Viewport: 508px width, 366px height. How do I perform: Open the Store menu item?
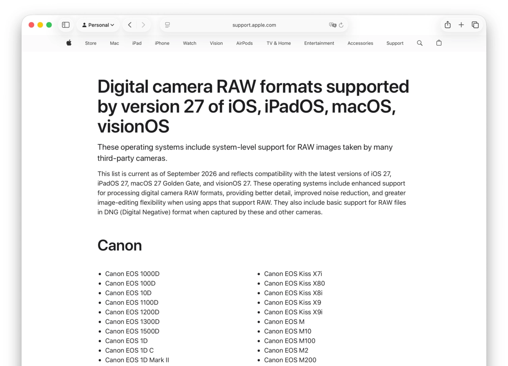90,43
